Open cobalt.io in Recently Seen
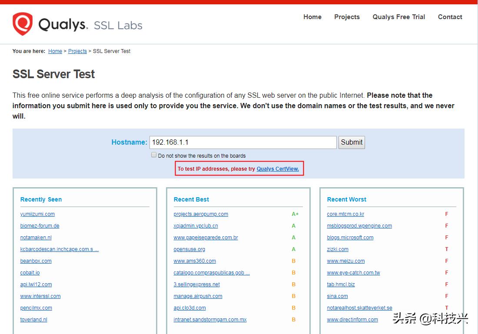478x334 pixels. (x=30, y=273)
